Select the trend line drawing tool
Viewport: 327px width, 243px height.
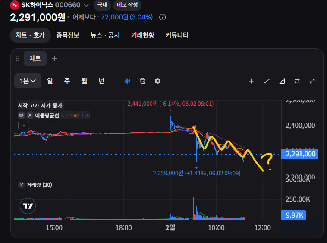[x=267, y=81]
